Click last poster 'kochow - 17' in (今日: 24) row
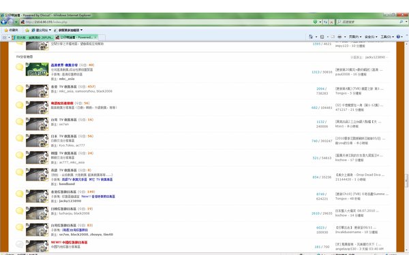Screen dimensions: 409x255 pyautogui.click(x=349, y=160)
